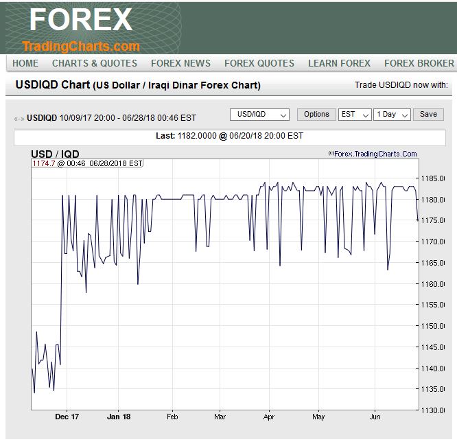Click the Dec 17 axis label
Screen dimensions: 457x444
[x=67, y=417]
